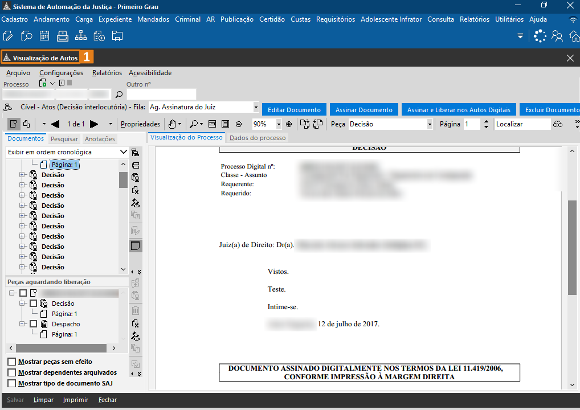Enable Mostrar dependentes arquivados
The height and width of the screenshot is (410, 580).
[12, 372]
